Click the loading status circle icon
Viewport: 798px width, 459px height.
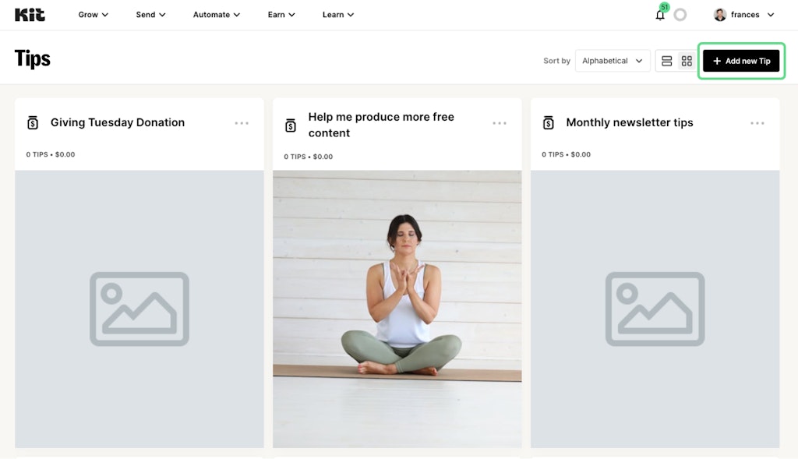[680, 15]
